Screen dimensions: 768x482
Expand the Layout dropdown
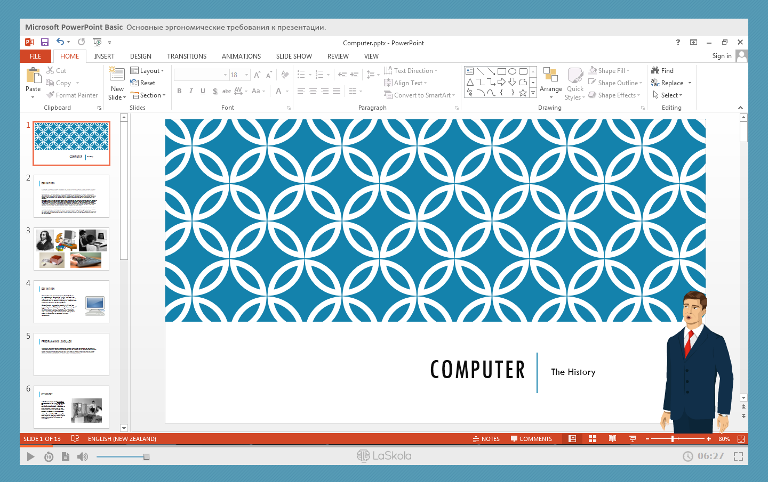click(148, 71)
